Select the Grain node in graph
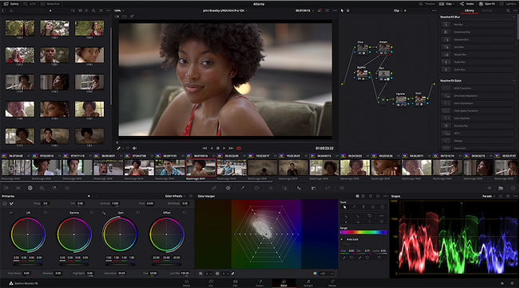This screenshot has width=520, height=288. coord(420,100)
